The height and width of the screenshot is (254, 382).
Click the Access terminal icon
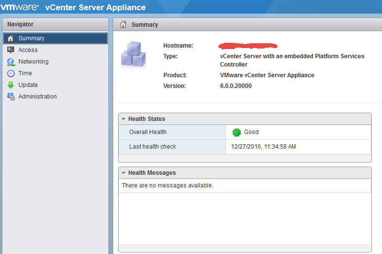11,50
